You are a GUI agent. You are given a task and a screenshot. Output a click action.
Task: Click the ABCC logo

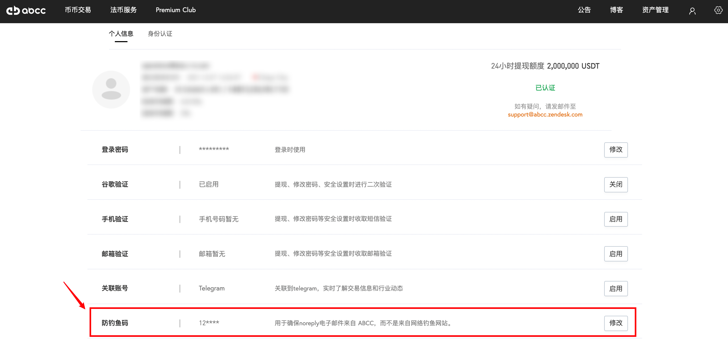point(26,10)
